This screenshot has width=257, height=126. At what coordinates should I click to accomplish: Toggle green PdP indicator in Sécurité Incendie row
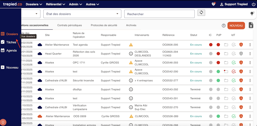click(x=218, y=80)
